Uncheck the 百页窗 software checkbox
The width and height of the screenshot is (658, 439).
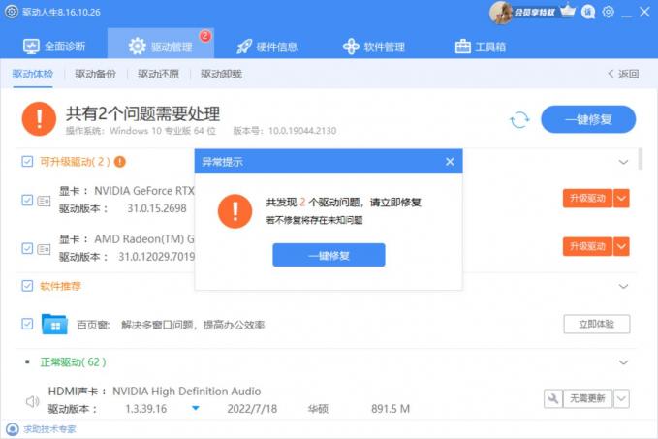(x=27, y=324)
